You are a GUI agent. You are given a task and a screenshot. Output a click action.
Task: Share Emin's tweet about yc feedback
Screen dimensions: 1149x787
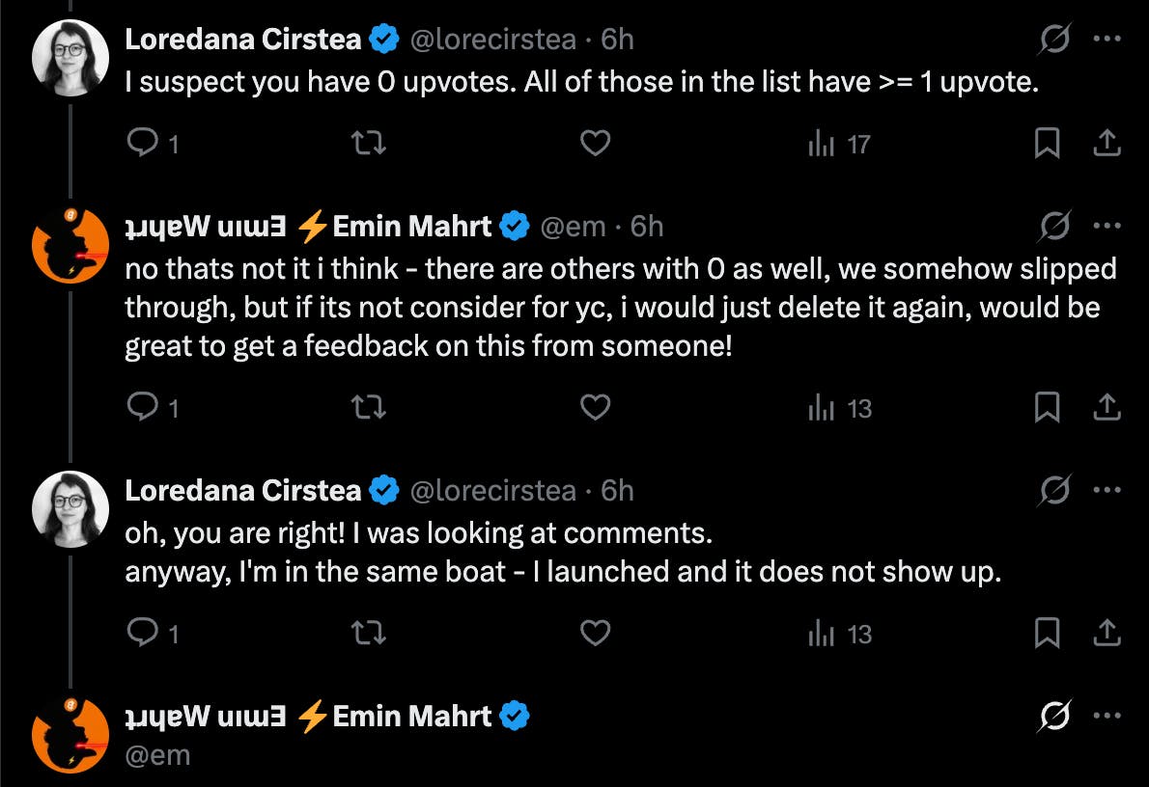pos(1106,408)
